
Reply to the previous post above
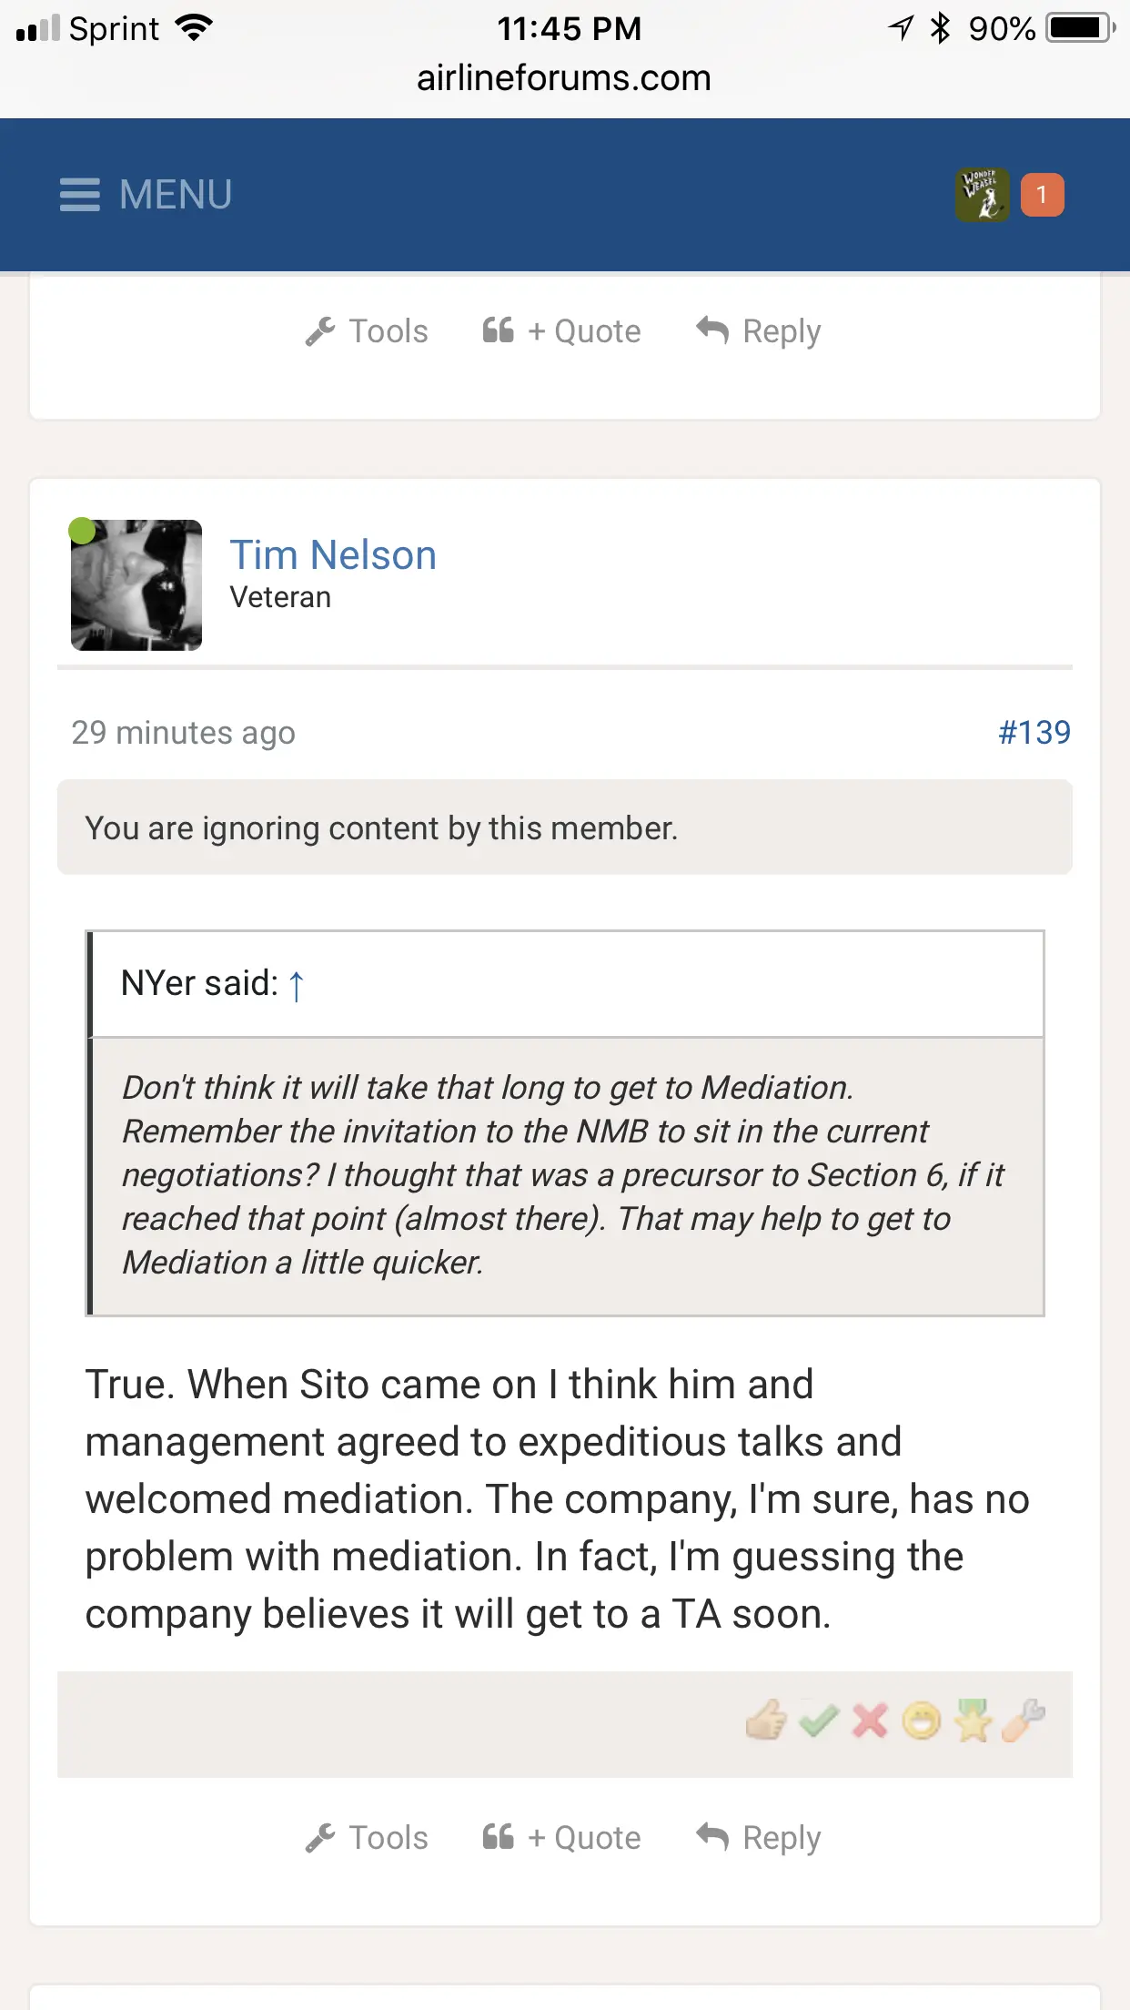[x=759, y=331]
